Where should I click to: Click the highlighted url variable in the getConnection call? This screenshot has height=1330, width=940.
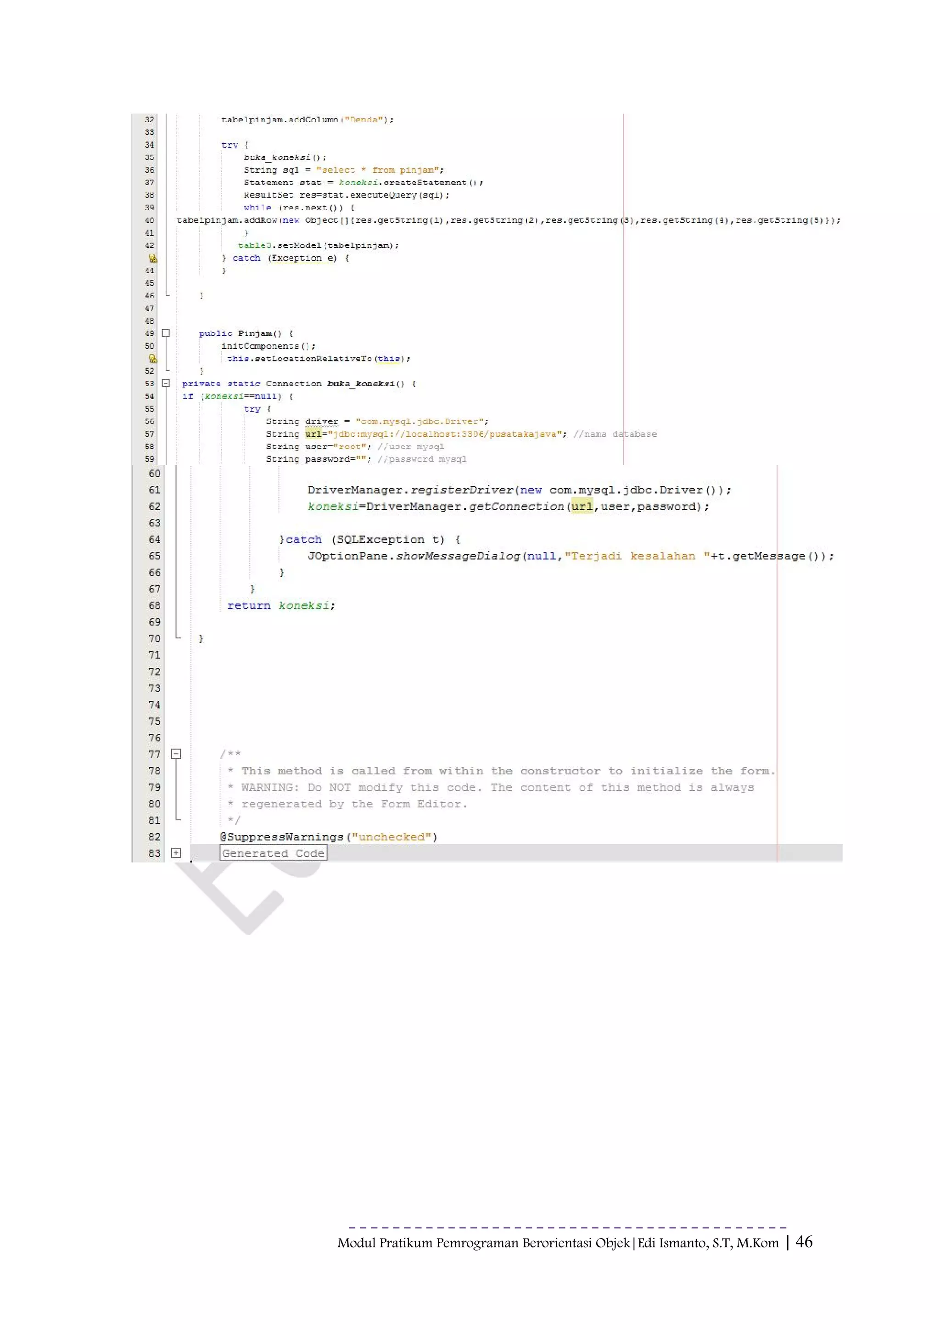pyautogui.click(x=582, y=506)
